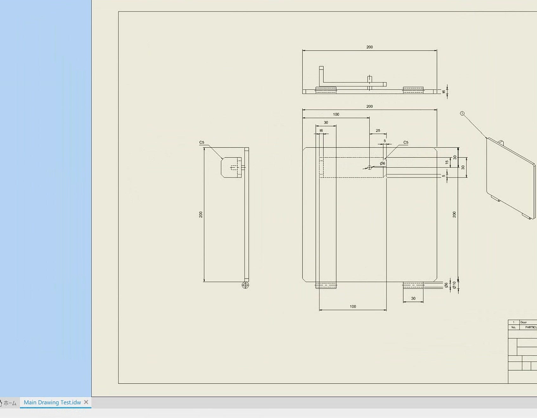This screenshot has width=537, height=418.
Task: Select the isometric view of the door
Action: click(x=511, y=179)
